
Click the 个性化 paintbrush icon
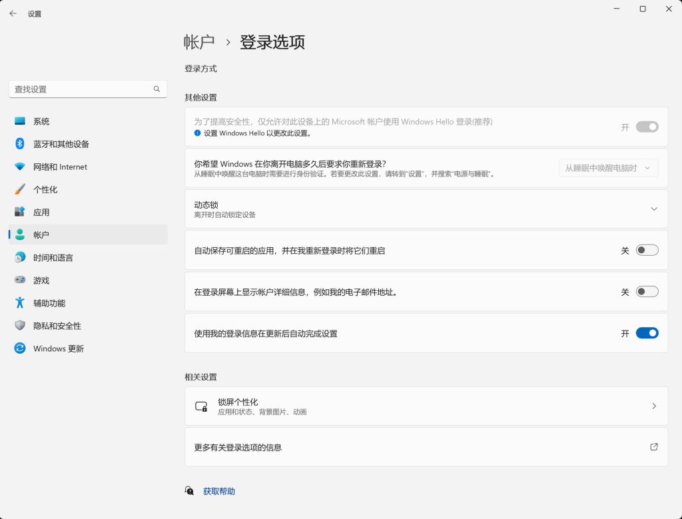pyautogui.click(x=19, y=189)
